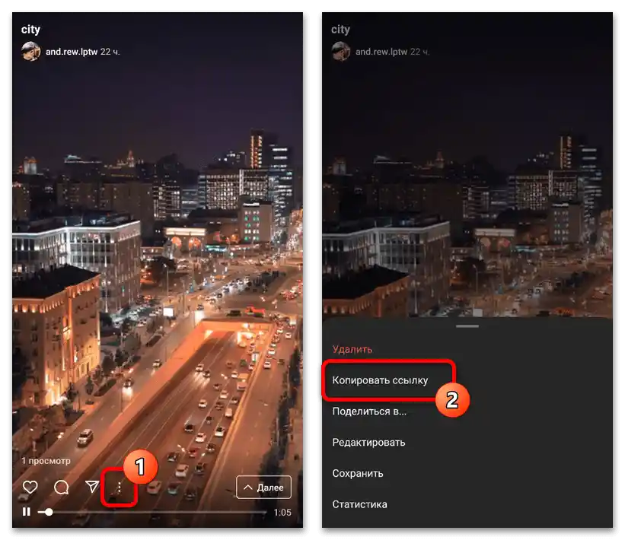Click the 1:05 video duration label
The width and height of the screenshot is (625, 540).
click(282, 513)
